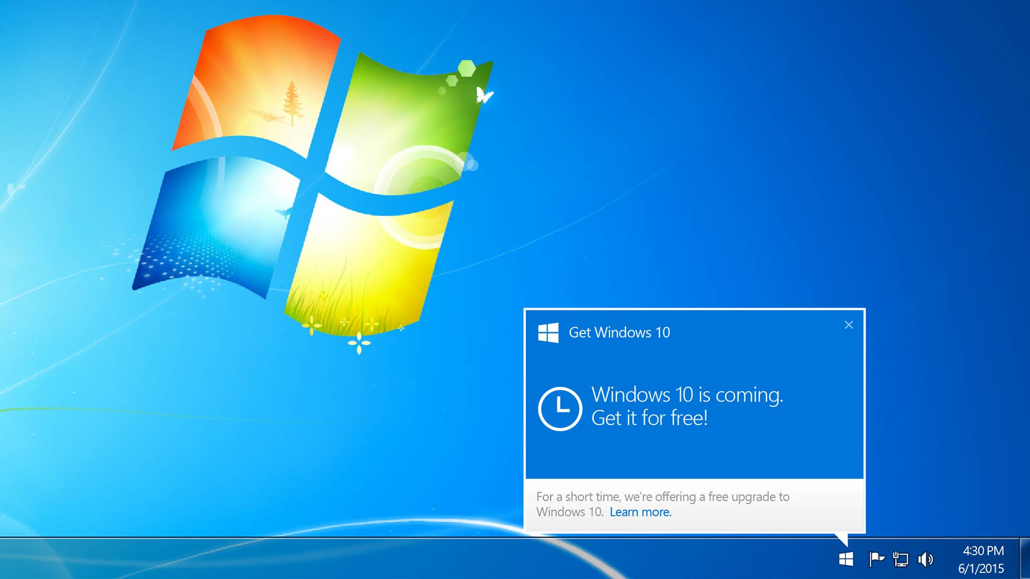
Task: Click the 'Get it for free!' line
Action: pyautogui.click(x=649, y=418)
